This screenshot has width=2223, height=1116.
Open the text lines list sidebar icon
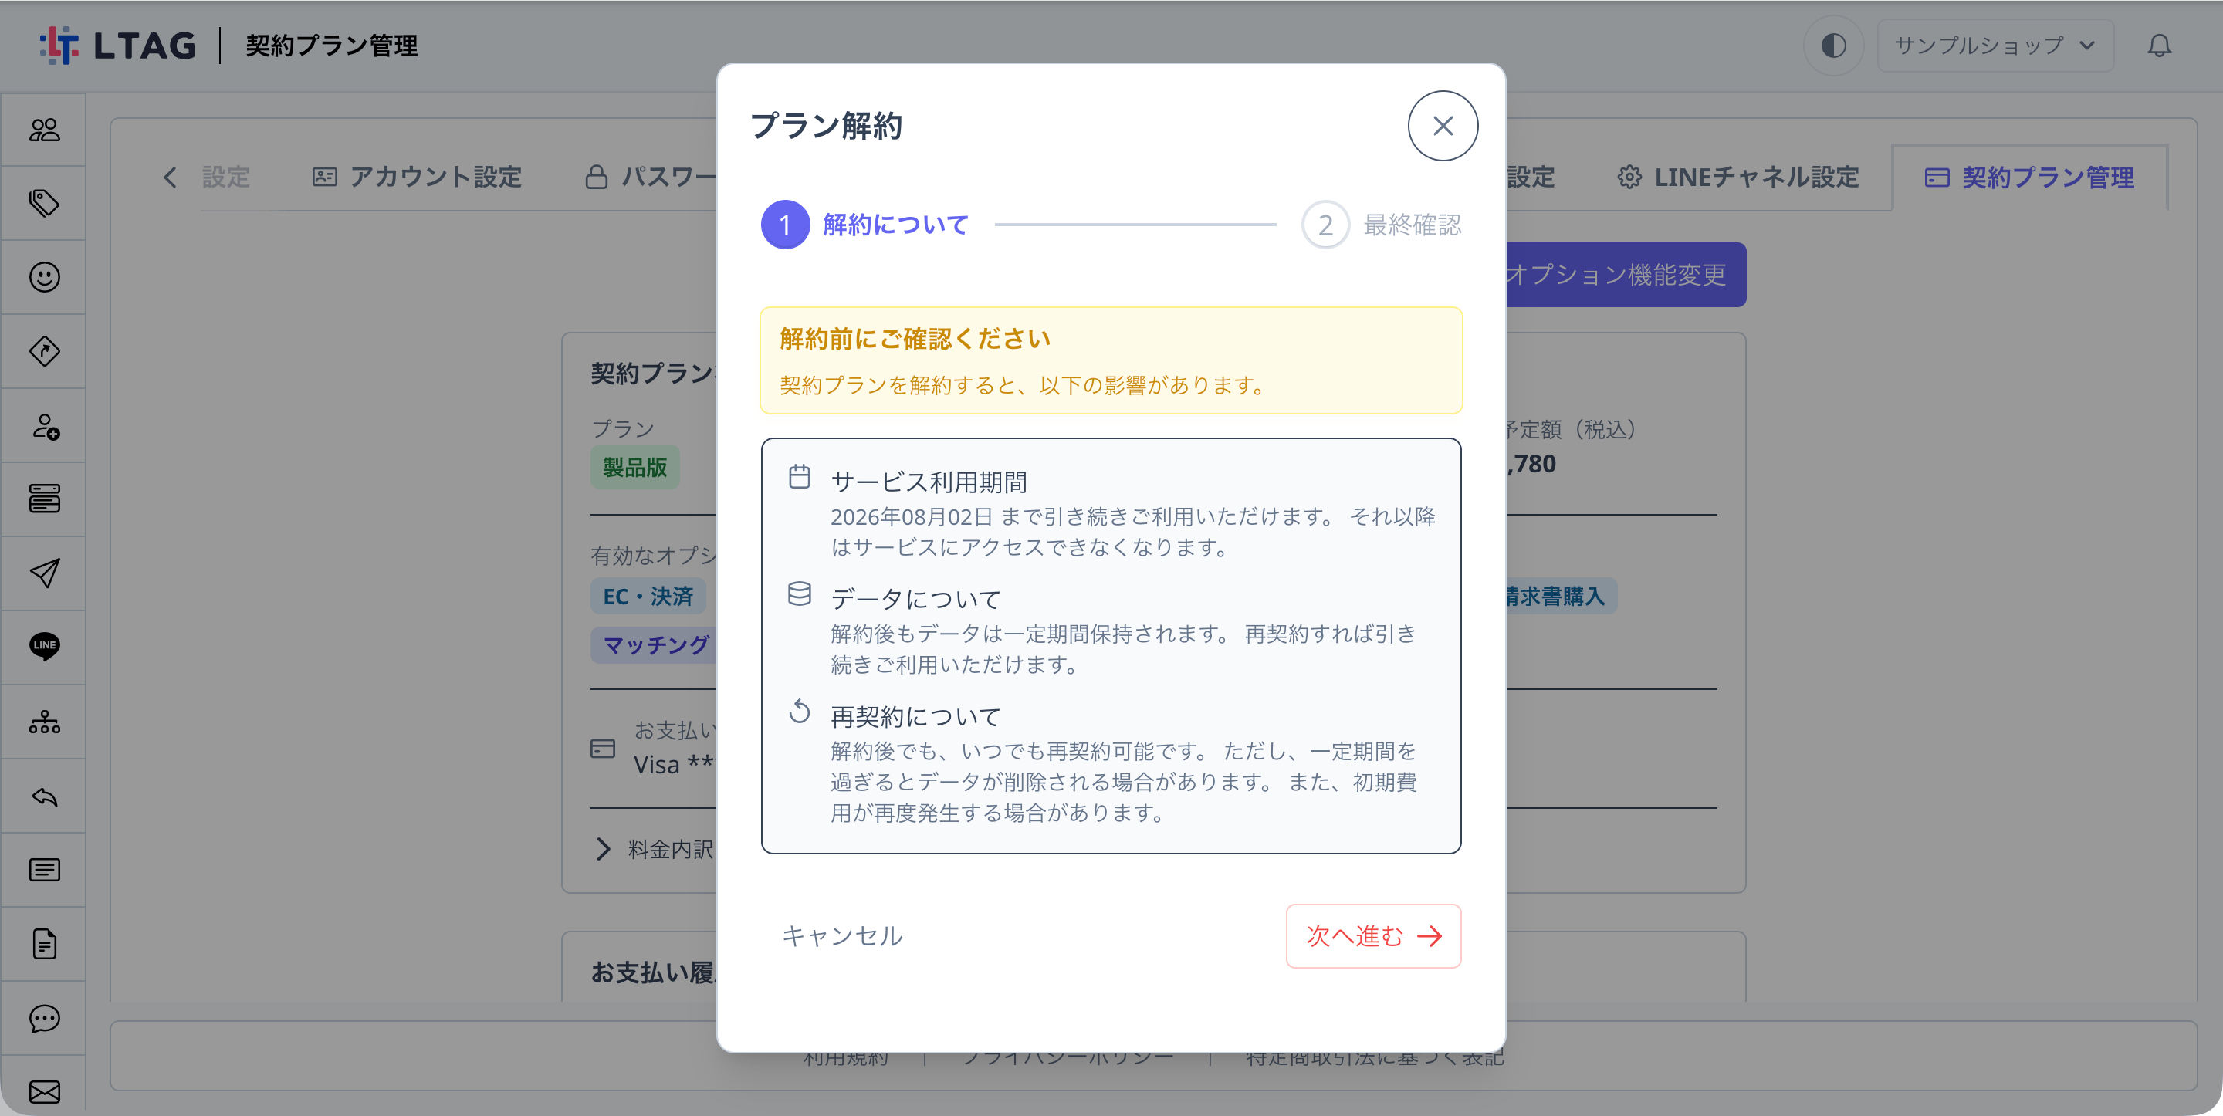tap(44, 869)
